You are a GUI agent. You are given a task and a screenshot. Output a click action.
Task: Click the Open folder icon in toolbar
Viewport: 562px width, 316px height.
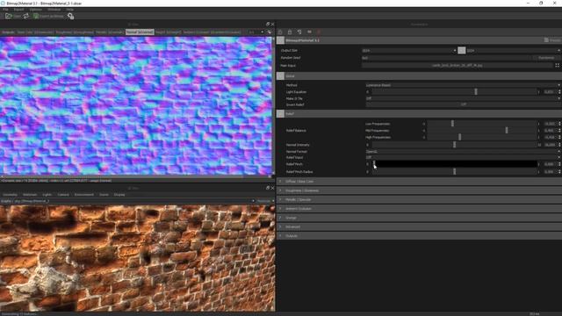[9, 16]
